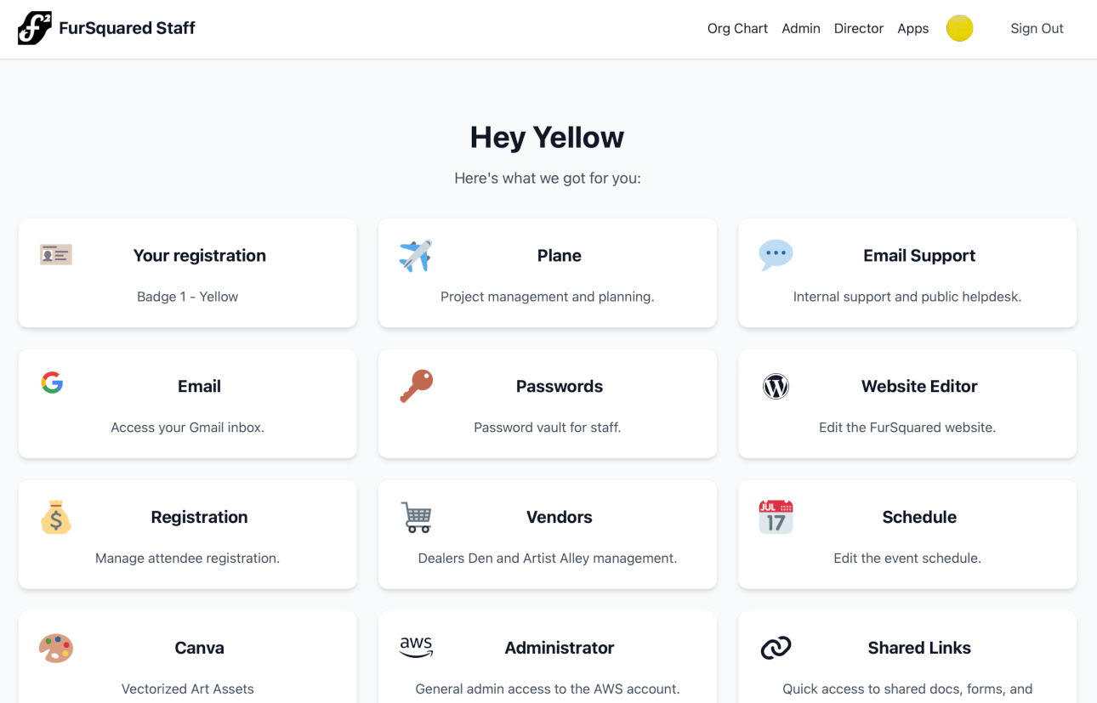Open the Administrator card title
This screenshot has width=1097, height=703.
560,648
